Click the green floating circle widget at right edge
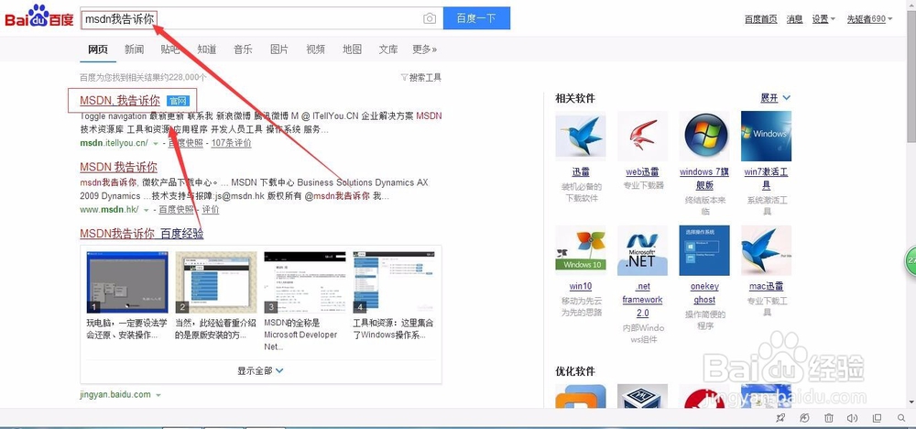This screenshot has height=429, width=916. [911, 260]
